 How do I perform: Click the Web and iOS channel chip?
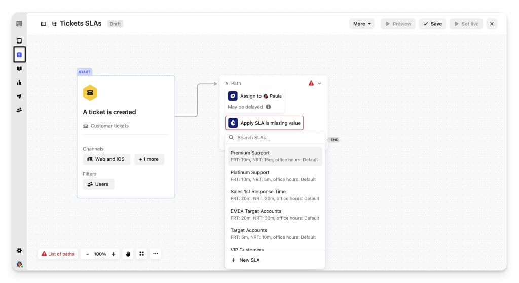[x=106, y=159]
